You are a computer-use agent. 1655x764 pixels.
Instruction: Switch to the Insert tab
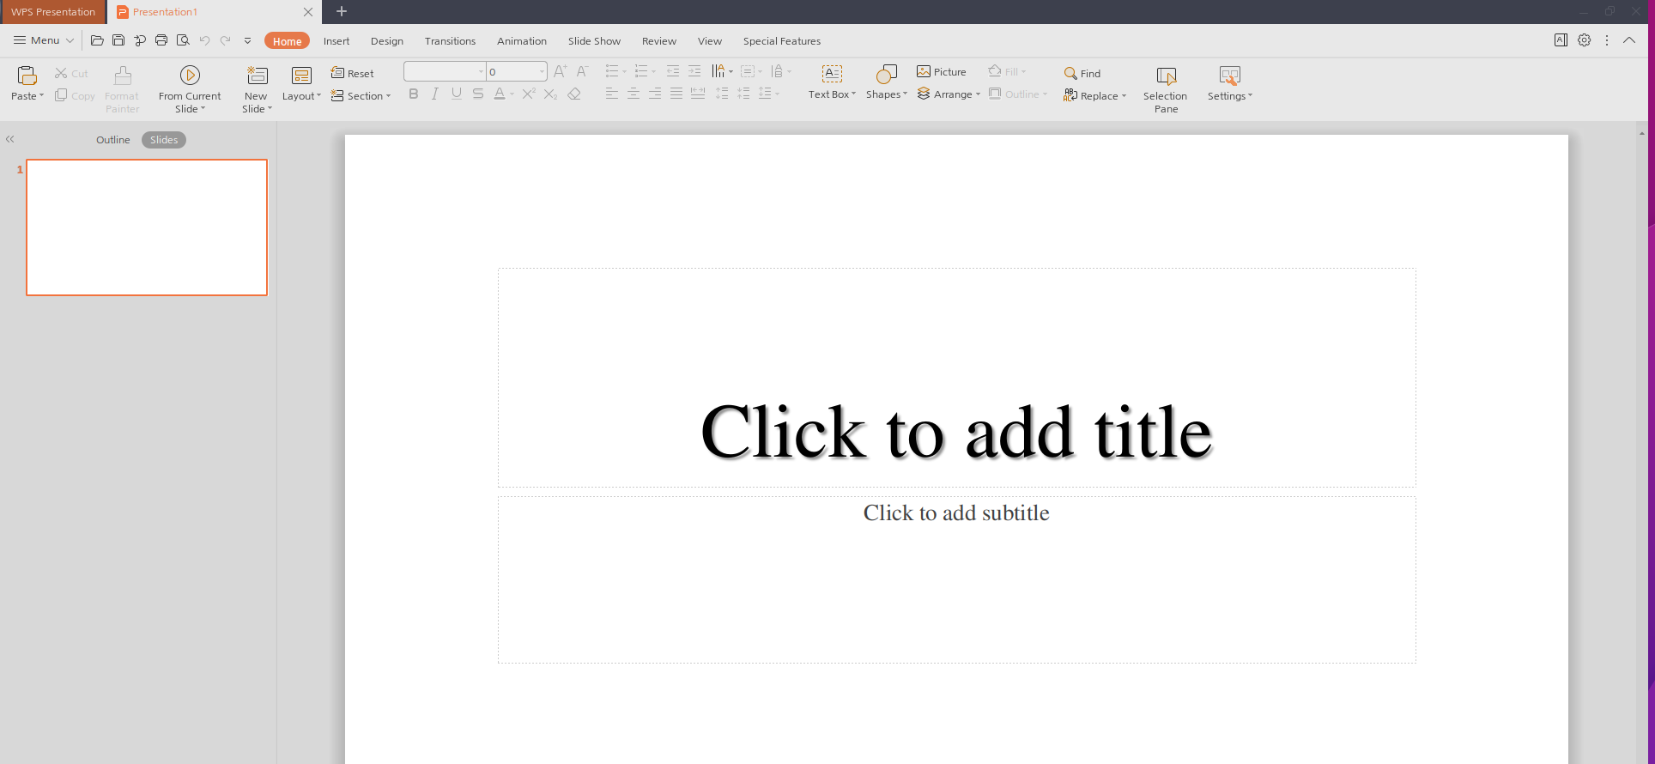336,41
